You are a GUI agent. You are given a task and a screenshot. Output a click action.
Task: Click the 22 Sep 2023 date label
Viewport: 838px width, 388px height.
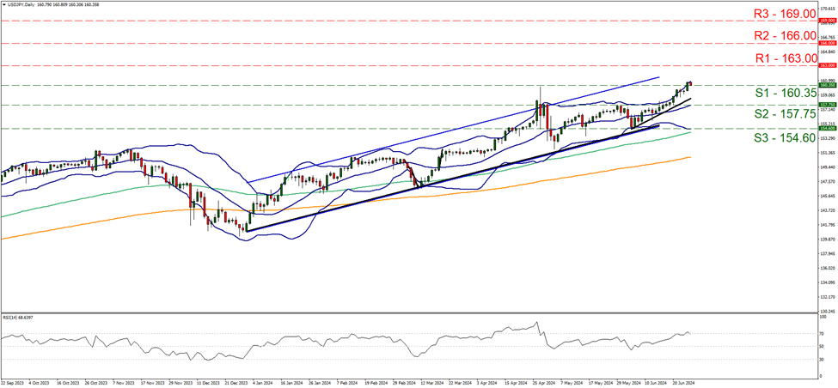coord(10,383)
